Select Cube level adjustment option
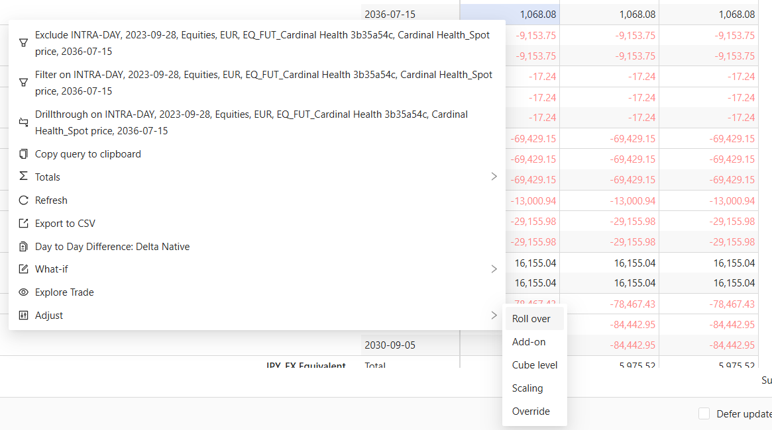Screen dimensions: 772x430 (x=535, y=365)
